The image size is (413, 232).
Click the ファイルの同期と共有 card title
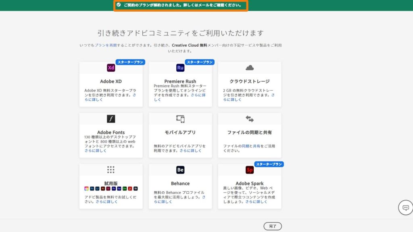250,132
